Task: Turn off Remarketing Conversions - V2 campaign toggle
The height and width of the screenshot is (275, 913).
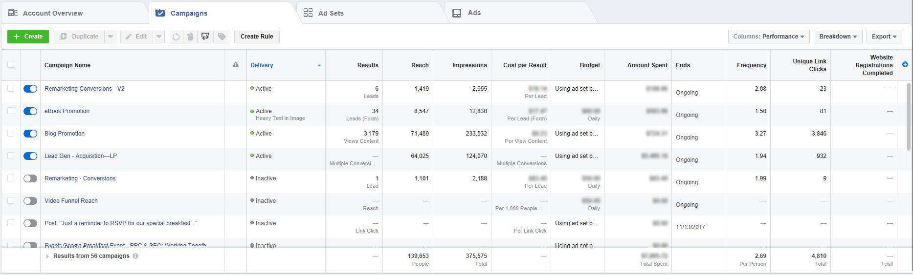Action: 30,89
